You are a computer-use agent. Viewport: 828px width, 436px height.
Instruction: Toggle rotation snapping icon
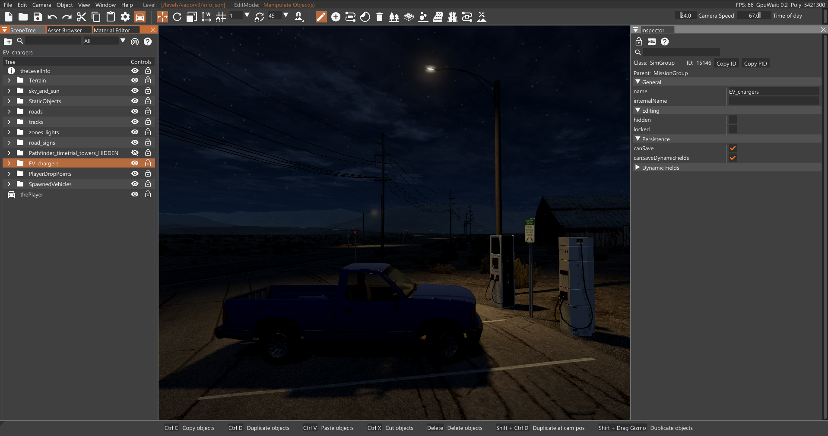click(x=259, y=17)
